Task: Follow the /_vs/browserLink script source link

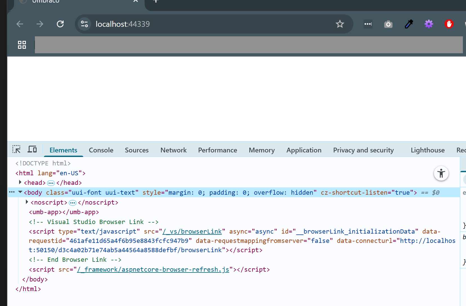Action: (192, 232)
